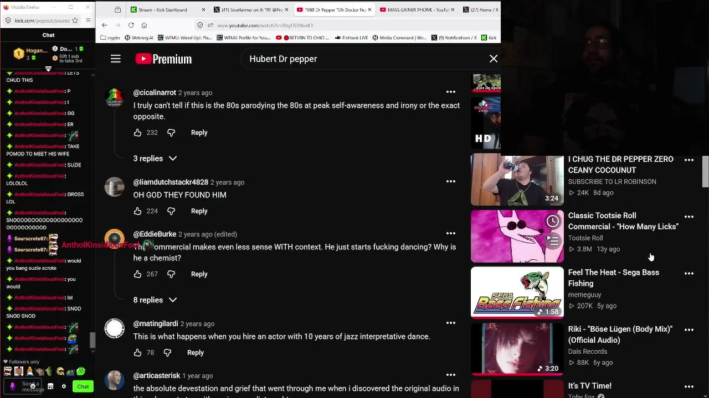
Task: Open options menu for @cicalinarrot comment
Action: tap(451, 92)
